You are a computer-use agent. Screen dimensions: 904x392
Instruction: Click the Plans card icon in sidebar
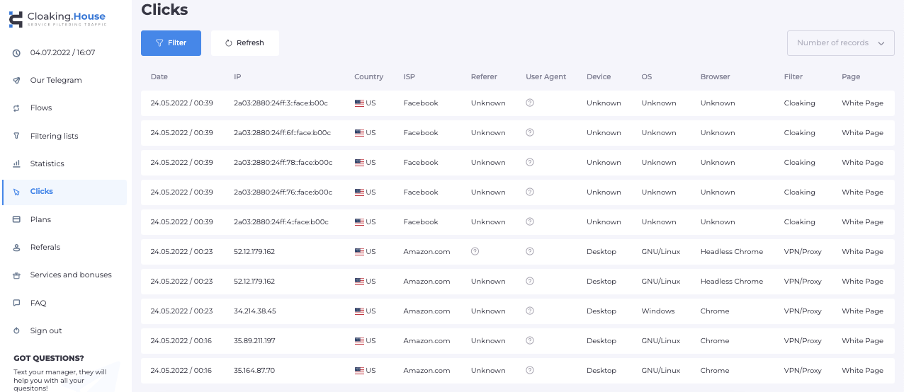(16, 220)
